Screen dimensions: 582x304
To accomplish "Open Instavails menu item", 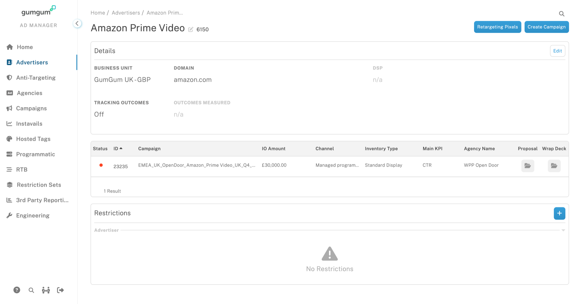I will point(29,124).
